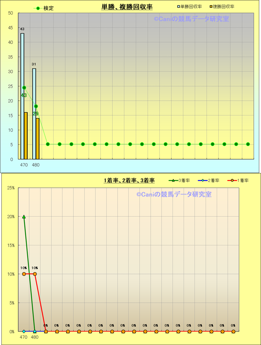Click the 検定 legend green marker
261x345 pixels.
pos(38,8)
